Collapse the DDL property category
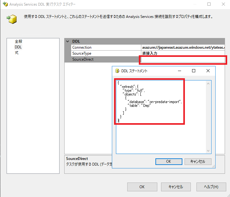Viewport: 230px width, 197px height. pos(68,41)
